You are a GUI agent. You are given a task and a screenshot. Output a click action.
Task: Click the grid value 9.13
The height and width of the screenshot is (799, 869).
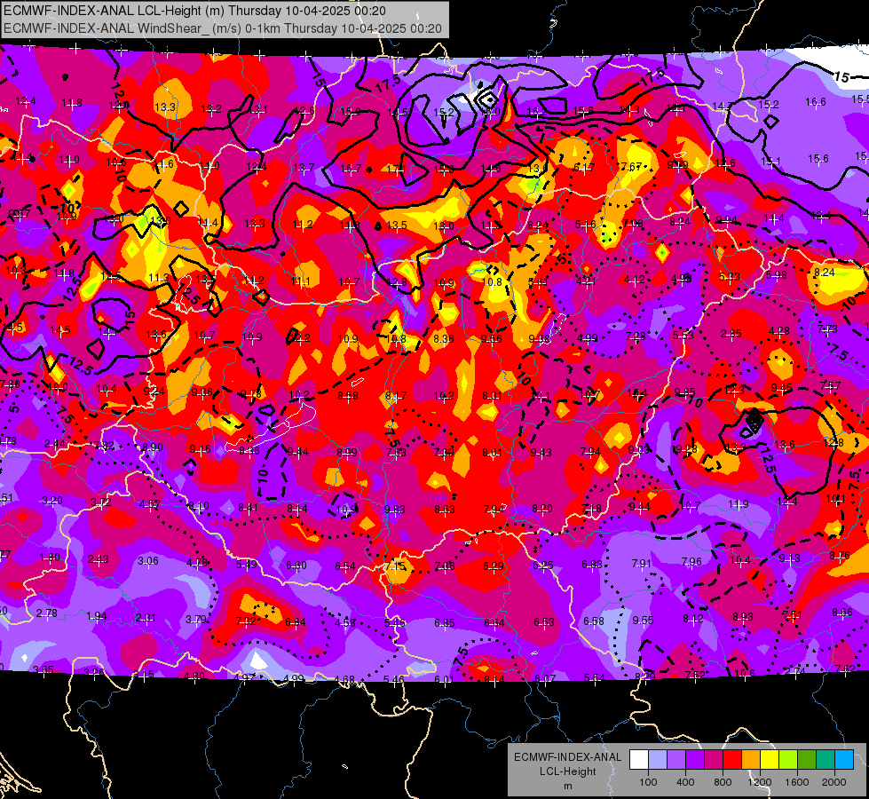(790, 558)
